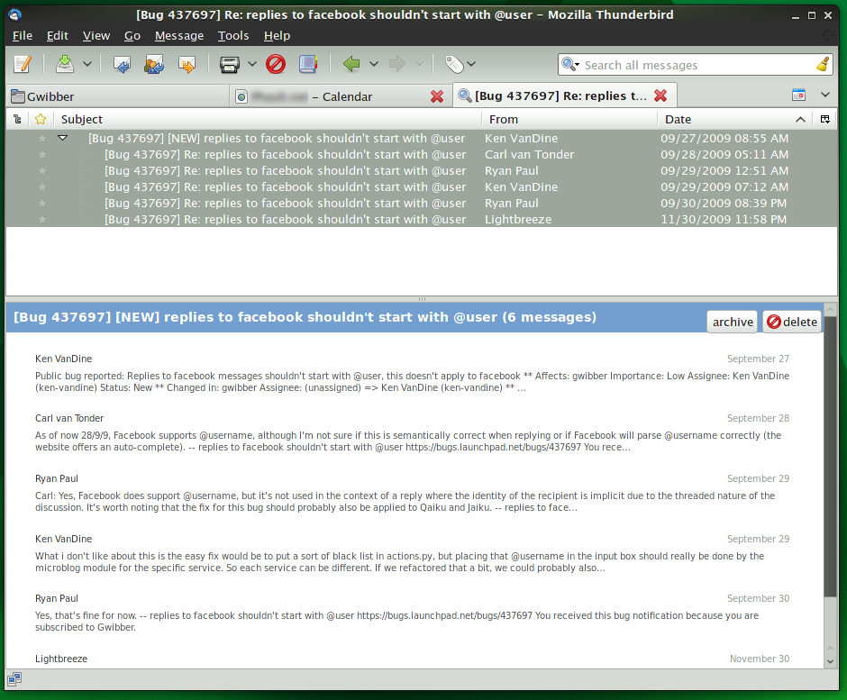Select the Carl van Tonder message row

pyautogui.click(x=422, y=154)
